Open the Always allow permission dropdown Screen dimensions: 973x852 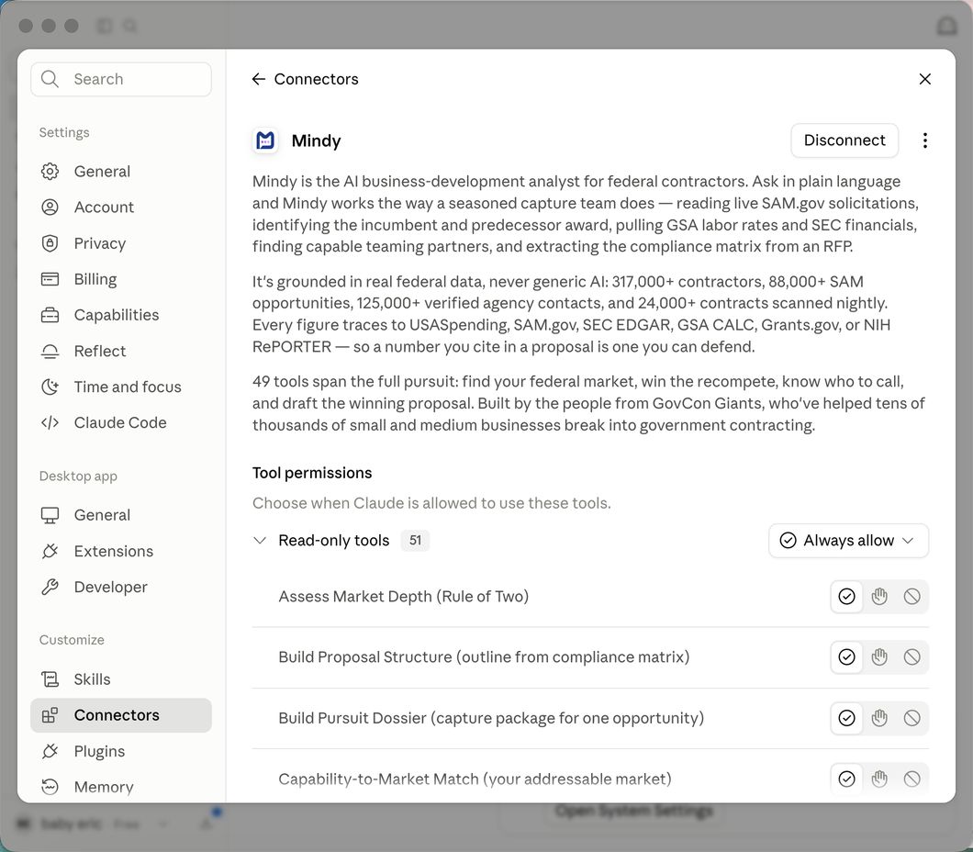(848, 541)
